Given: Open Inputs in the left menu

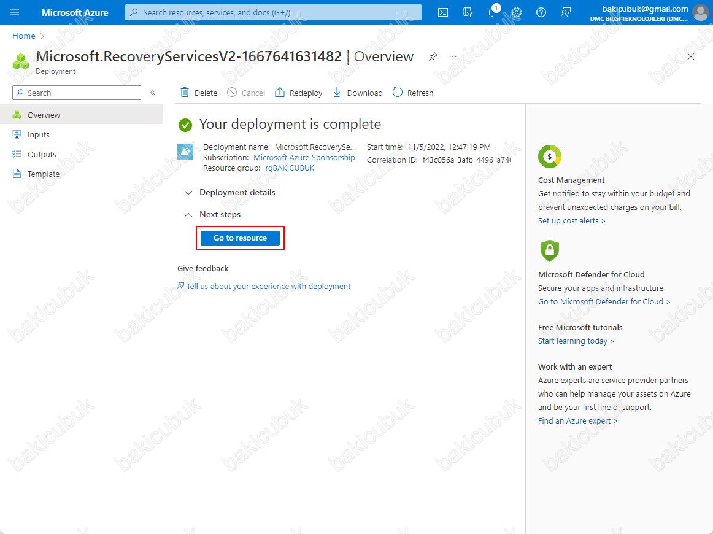Looking at the screenshot, I should 82,134.
